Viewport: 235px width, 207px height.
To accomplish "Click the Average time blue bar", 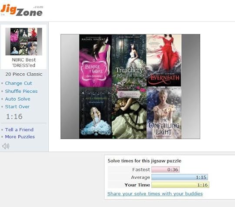I will [180, 177].
